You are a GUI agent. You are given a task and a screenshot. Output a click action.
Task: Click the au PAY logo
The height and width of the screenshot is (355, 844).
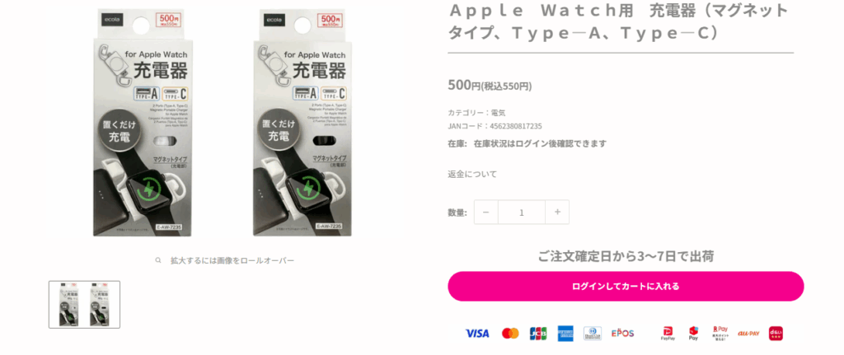point(748,334)
